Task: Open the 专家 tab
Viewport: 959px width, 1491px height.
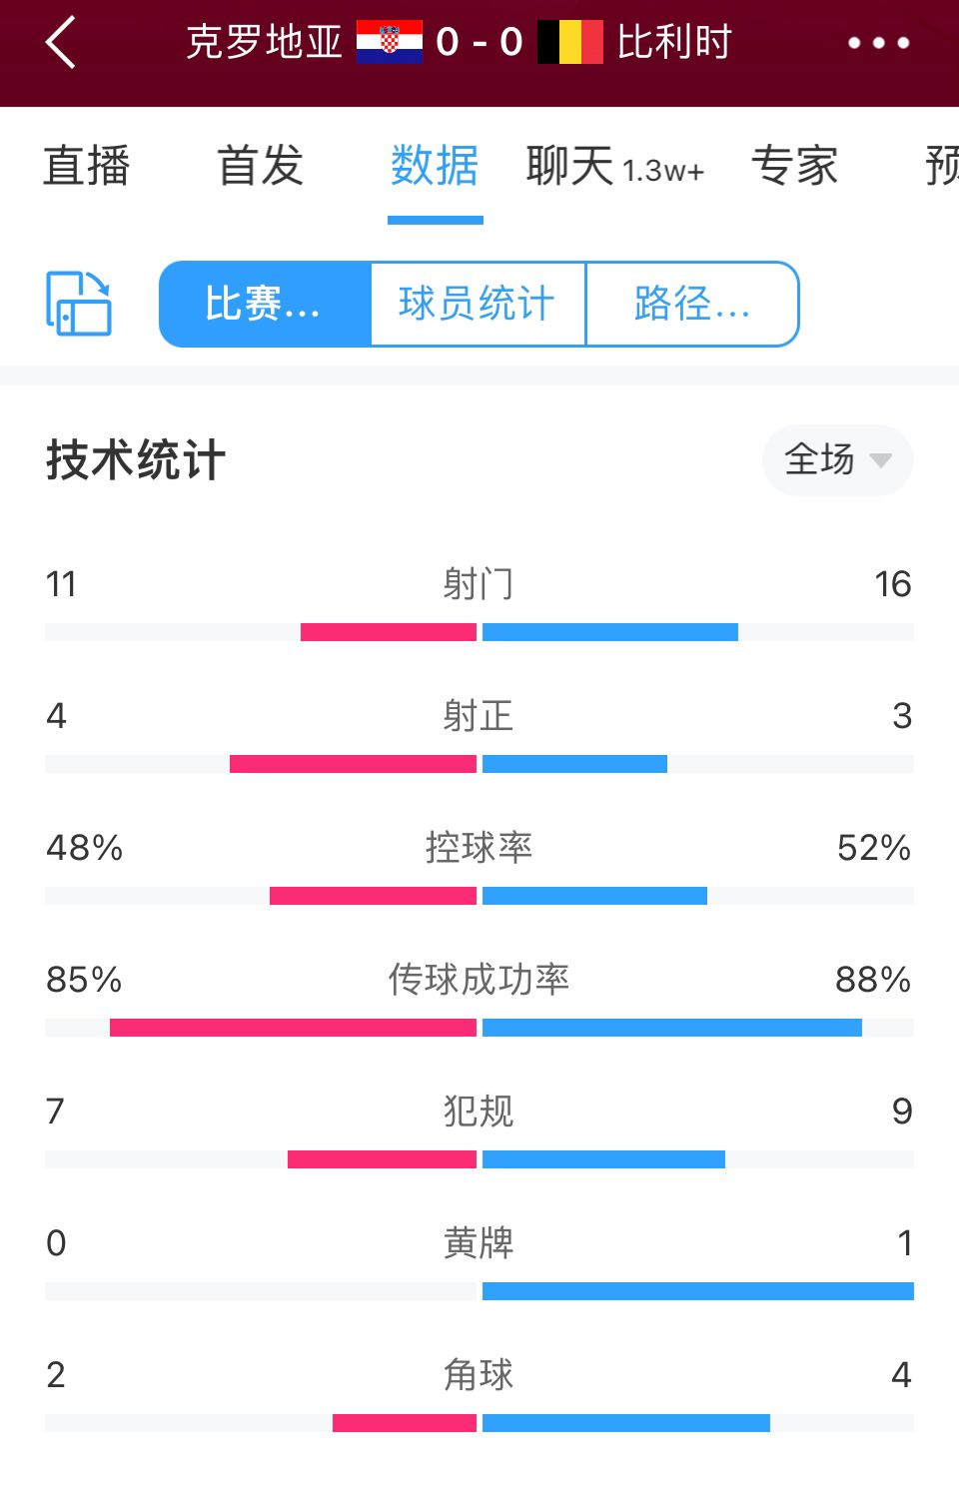Action: [795, 166]
